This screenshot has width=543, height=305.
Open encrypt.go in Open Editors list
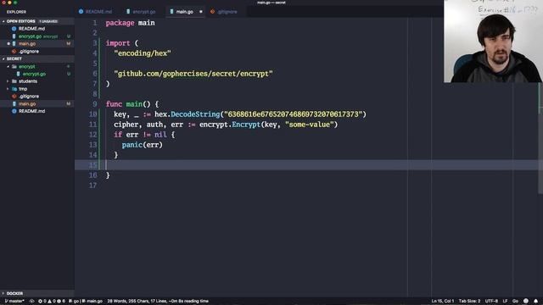37,36
